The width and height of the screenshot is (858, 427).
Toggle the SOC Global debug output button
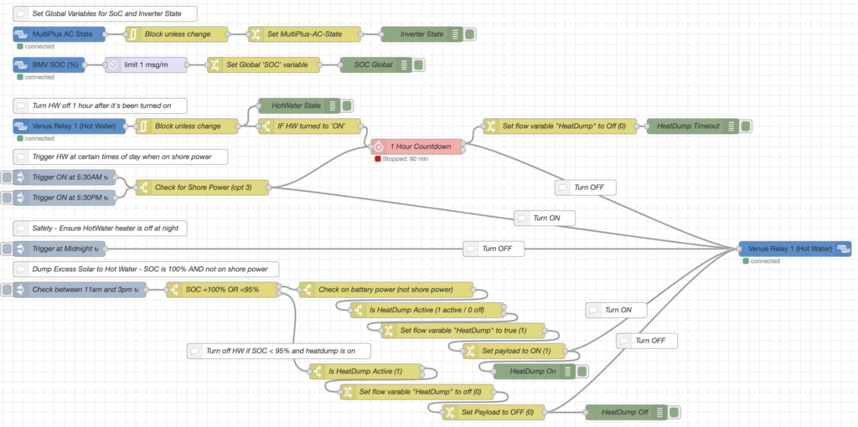pyautogui.click(x=419, y=64)
